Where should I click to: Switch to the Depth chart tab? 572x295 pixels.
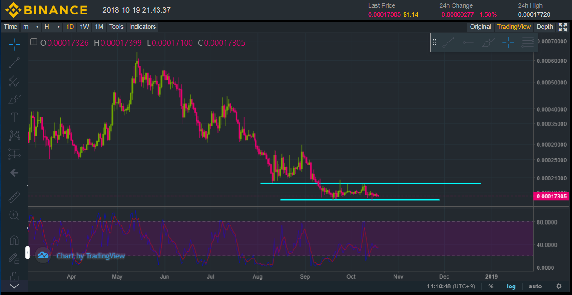(545, 27)
